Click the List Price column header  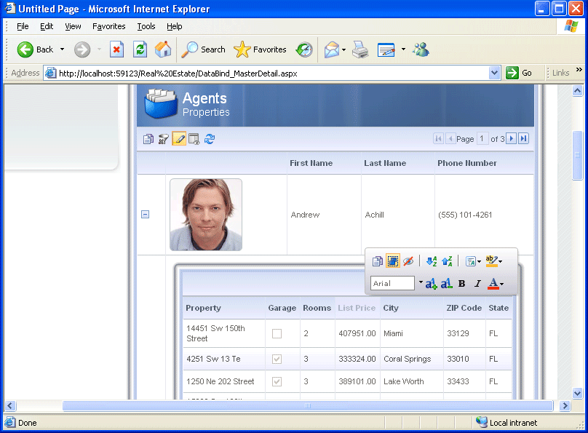pos(357,308)
